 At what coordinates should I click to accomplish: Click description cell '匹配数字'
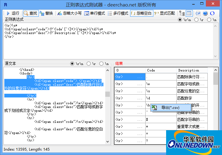pos(192,98)
